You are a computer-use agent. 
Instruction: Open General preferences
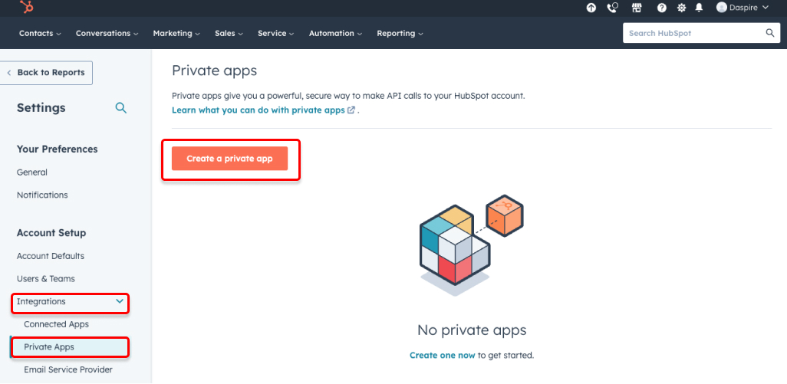click(32, 172)
